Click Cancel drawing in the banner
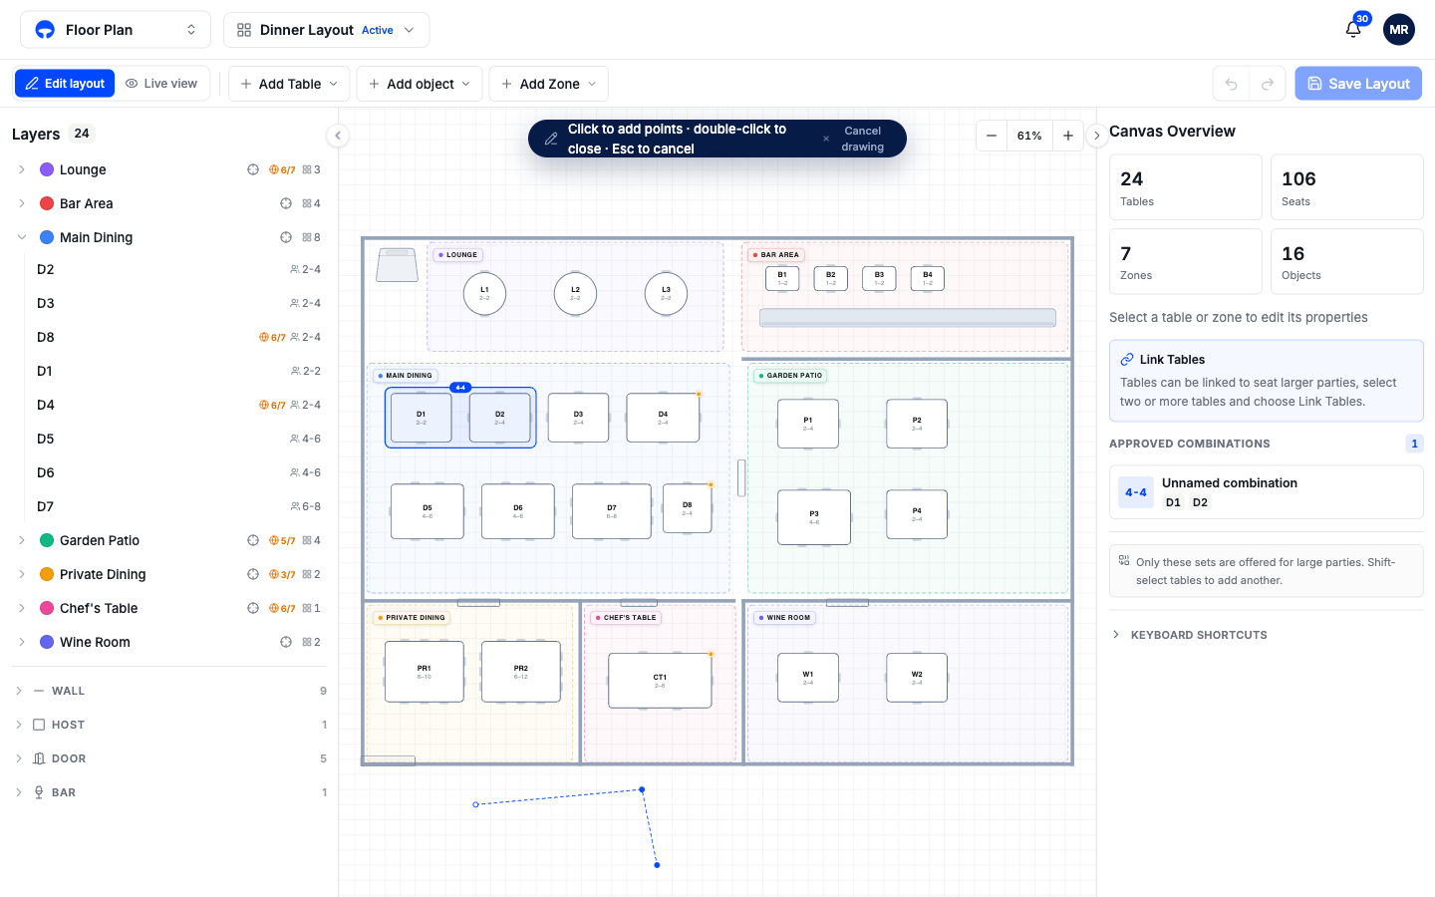This screenshot has width=1435, height=897. coord(862,139)
